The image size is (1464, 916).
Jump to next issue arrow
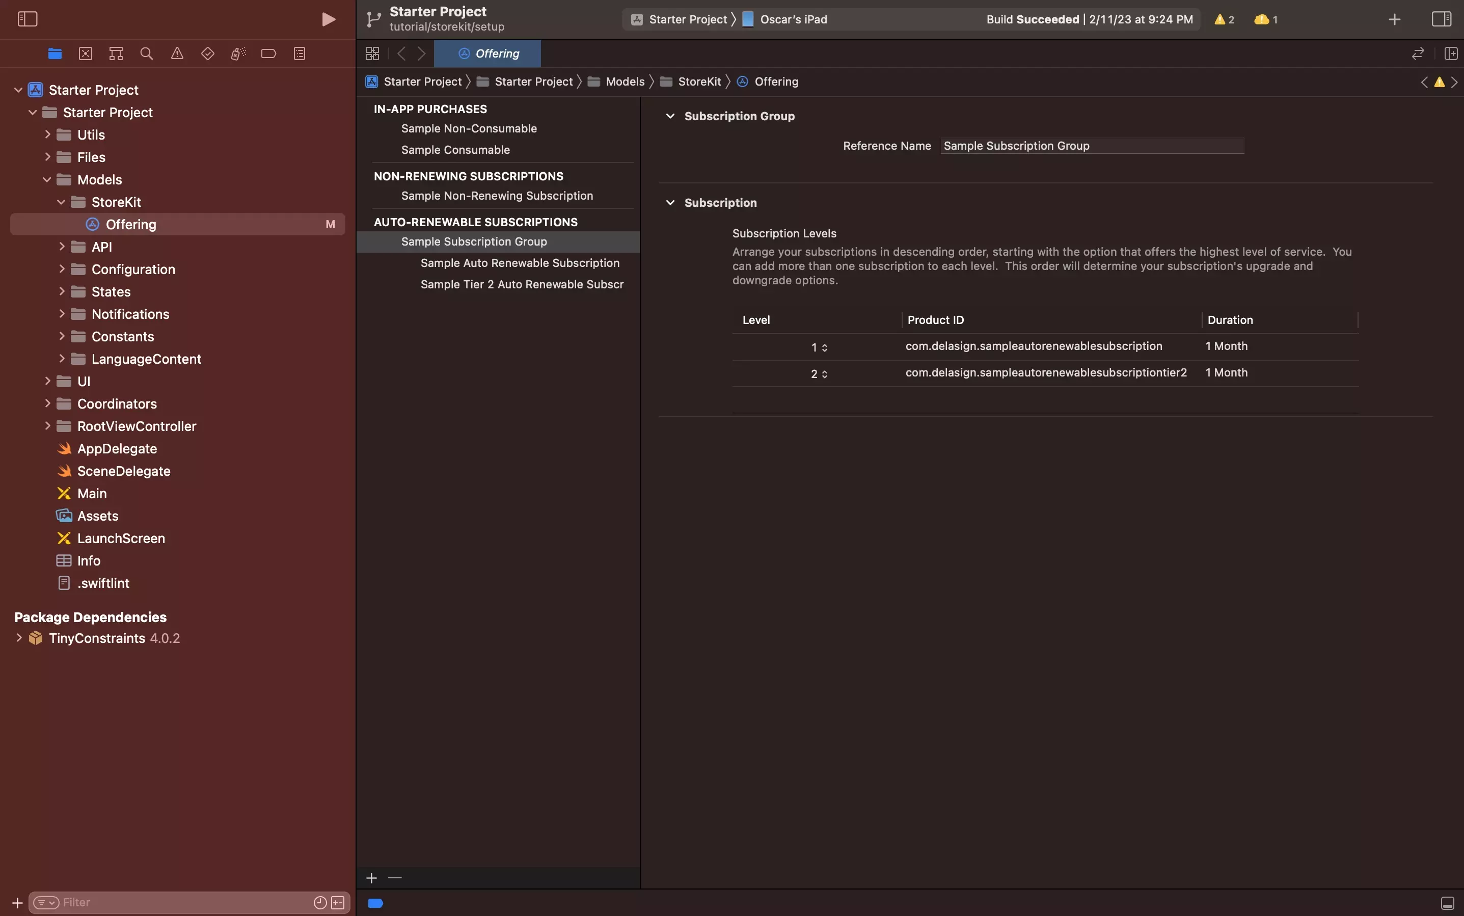coord(1454,82)
